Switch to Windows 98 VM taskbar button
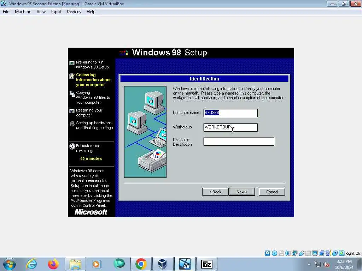 click(185, 264)
